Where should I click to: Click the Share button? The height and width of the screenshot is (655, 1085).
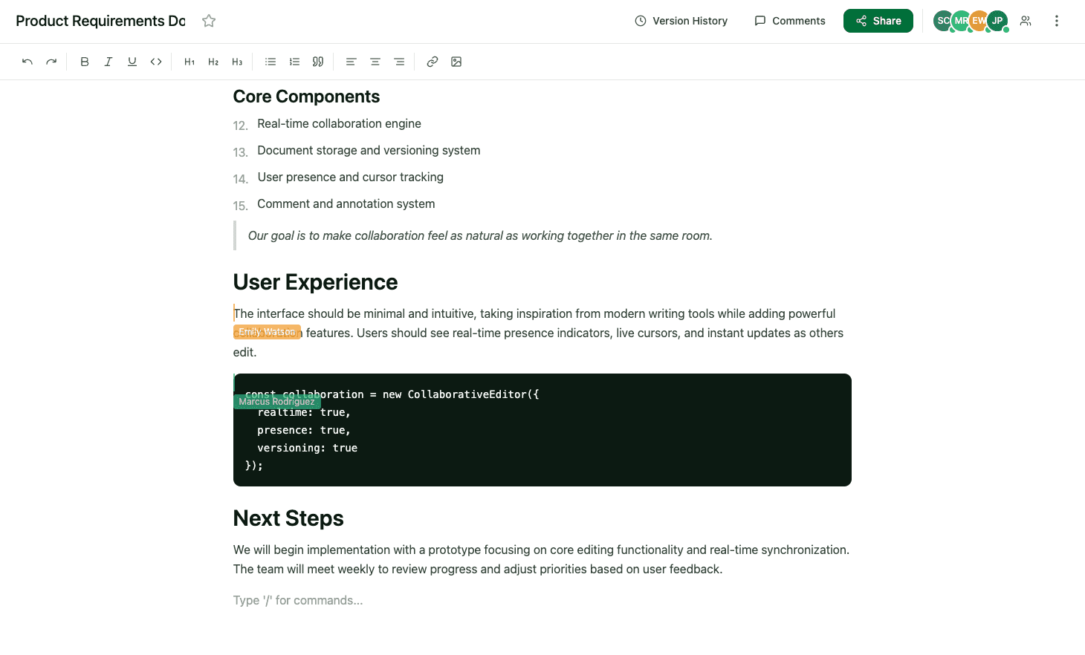[878, 21]
